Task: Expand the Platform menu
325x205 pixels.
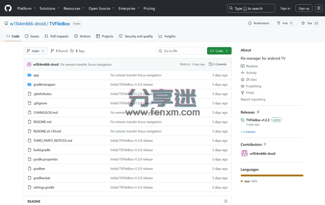Action: pyautogui.click(x=26, y=8)
